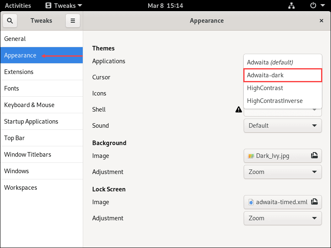Close the Tweaks window

point(321,21)
